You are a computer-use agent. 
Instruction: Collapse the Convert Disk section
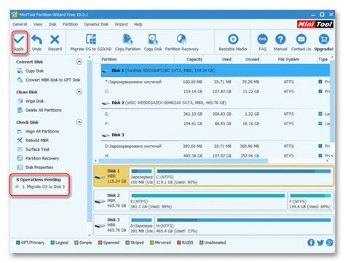point(79,62)
